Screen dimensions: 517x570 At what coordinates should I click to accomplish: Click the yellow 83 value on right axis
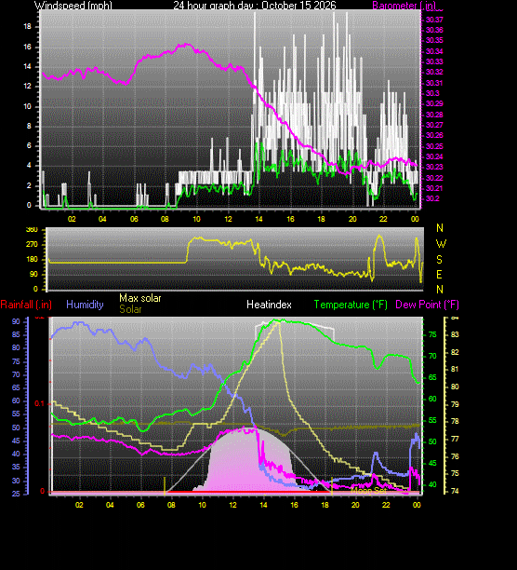(455, 334)
